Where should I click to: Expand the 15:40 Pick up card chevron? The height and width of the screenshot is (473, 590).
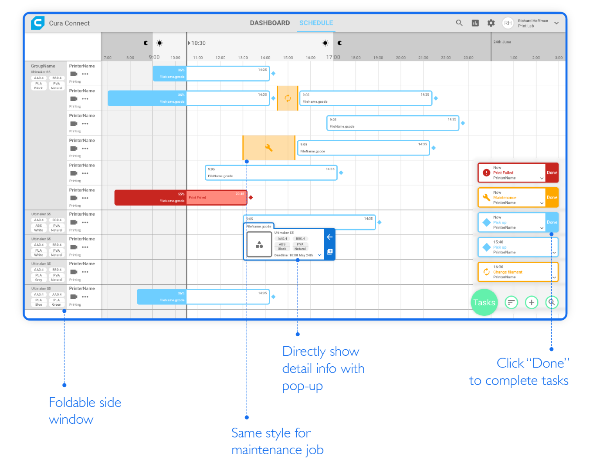coord(554,253)
